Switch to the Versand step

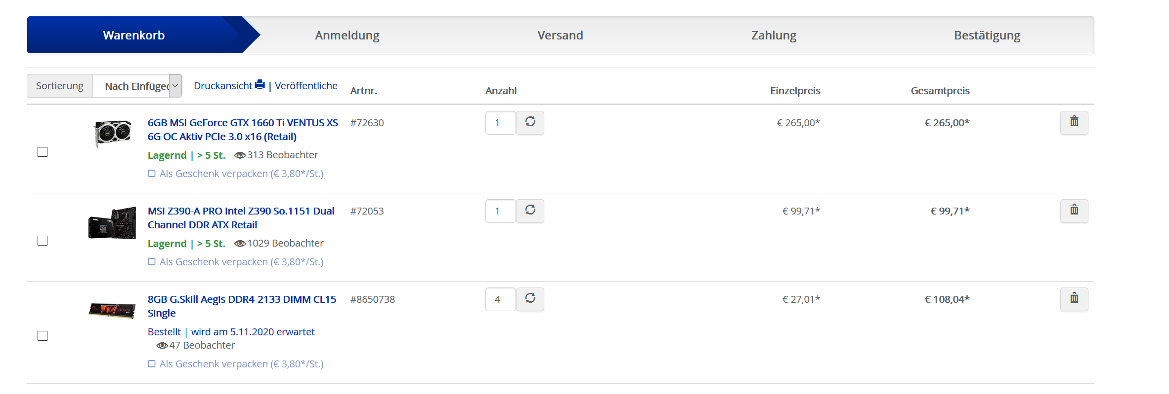pyautogui.click(x=560, y=36)
